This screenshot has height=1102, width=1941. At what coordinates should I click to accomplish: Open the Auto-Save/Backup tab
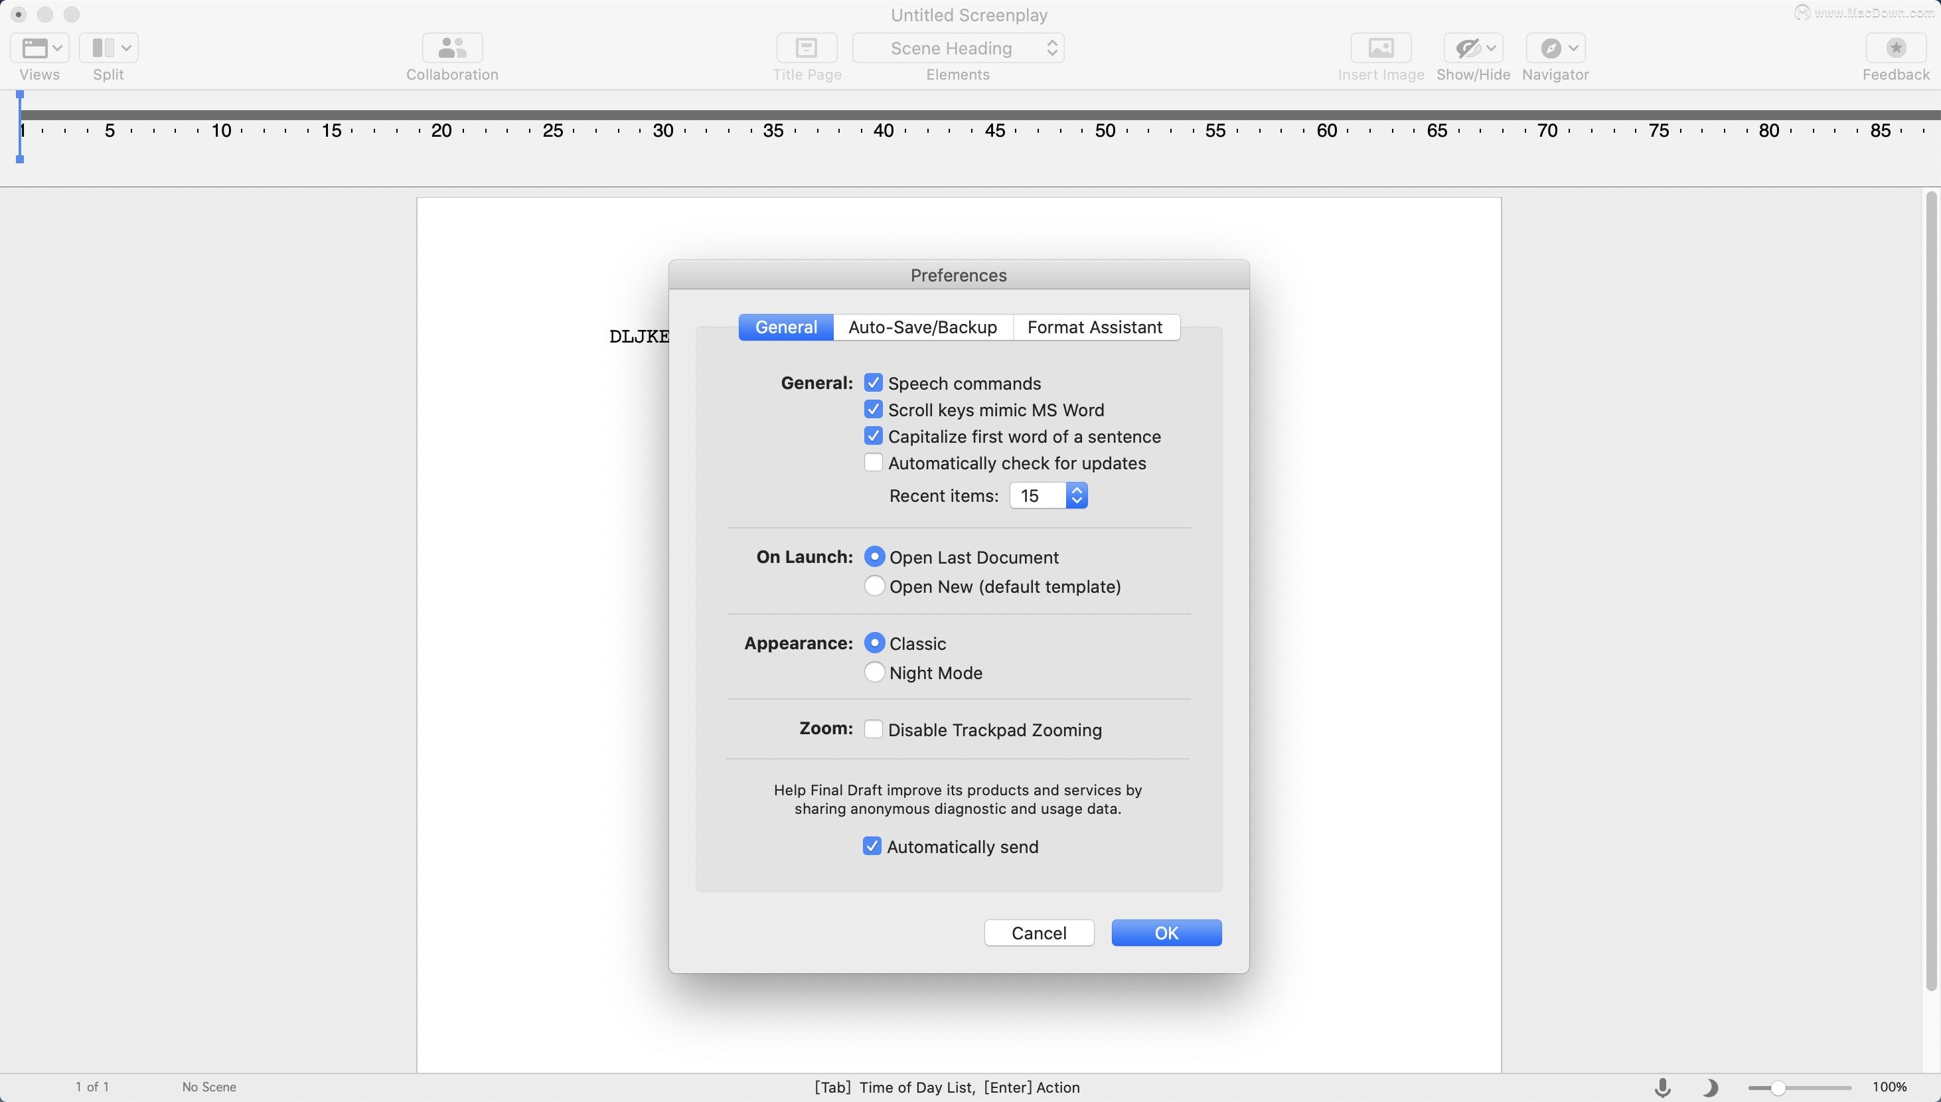(x=923, y=327)
